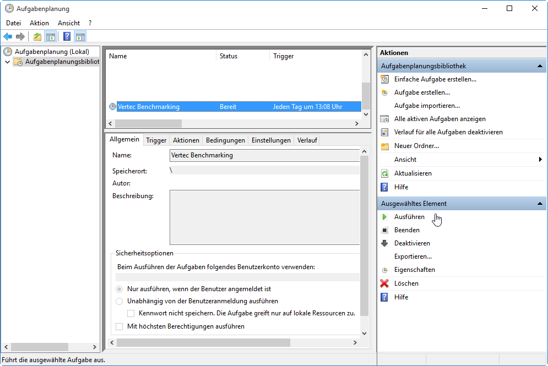The height and width of the screenshot is (366, 548).
Task: Select 'Unabhängig von der Benutzeranmeldung ausführen' option
Action: [120, 301]
